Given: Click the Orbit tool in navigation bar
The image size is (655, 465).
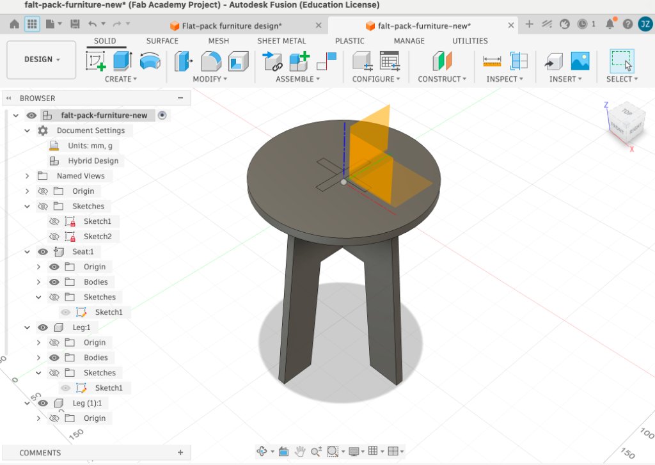Looking at the screenshot, I should (262, 451).
